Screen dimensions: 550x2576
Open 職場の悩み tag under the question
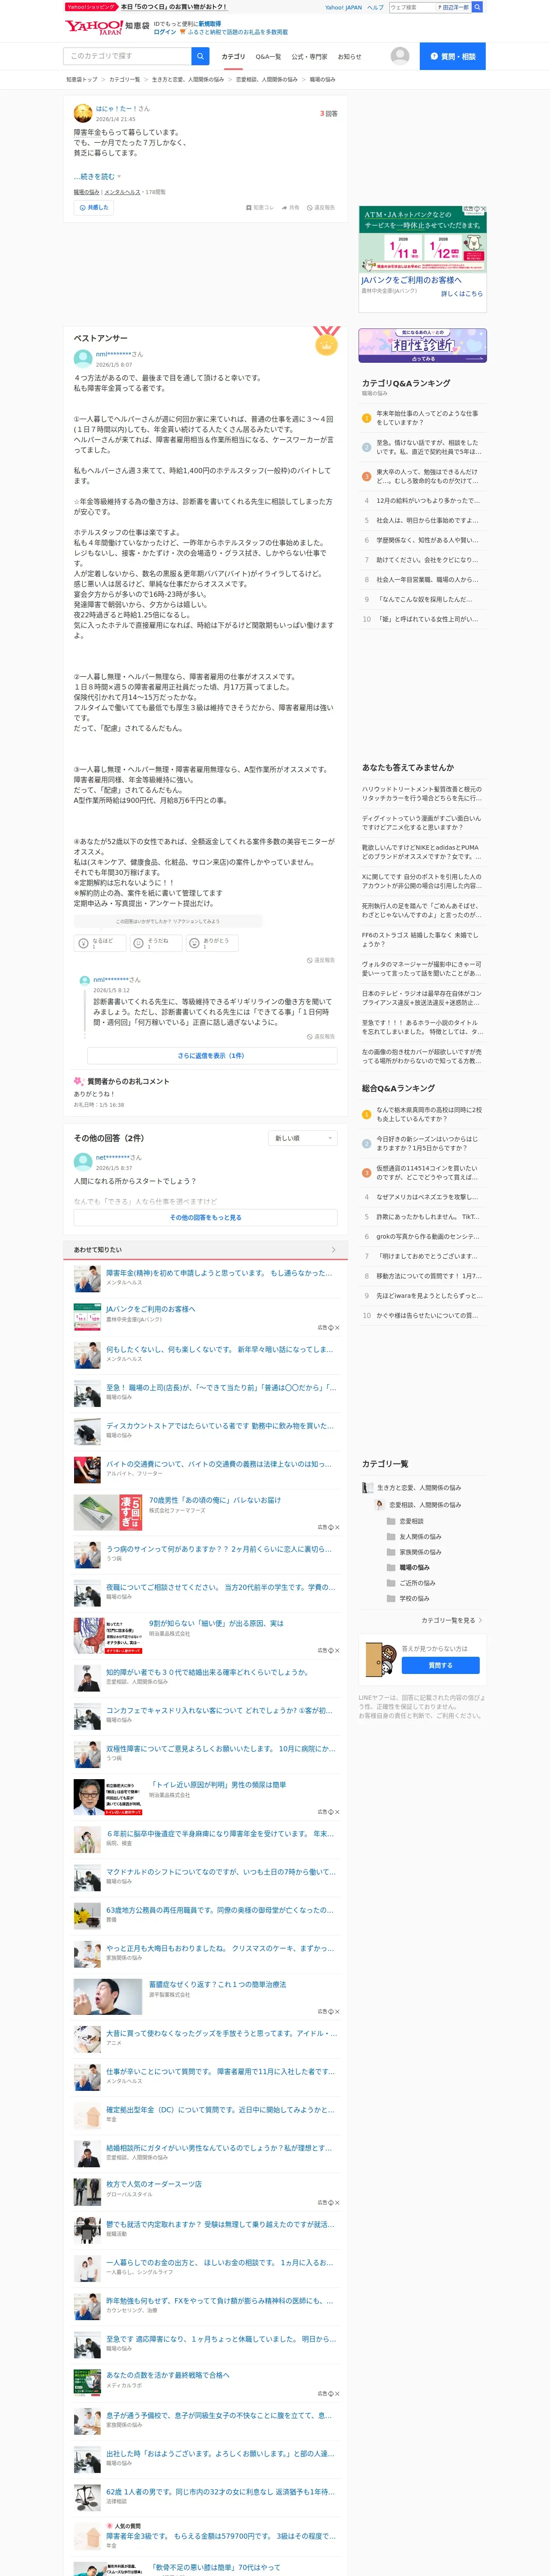click(87, 192)
